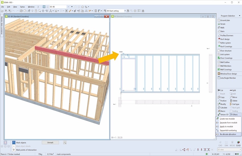This screenshot has width=242, height=156.
Task: Select Ground plan in Program Selection
Action: point(224,20)
